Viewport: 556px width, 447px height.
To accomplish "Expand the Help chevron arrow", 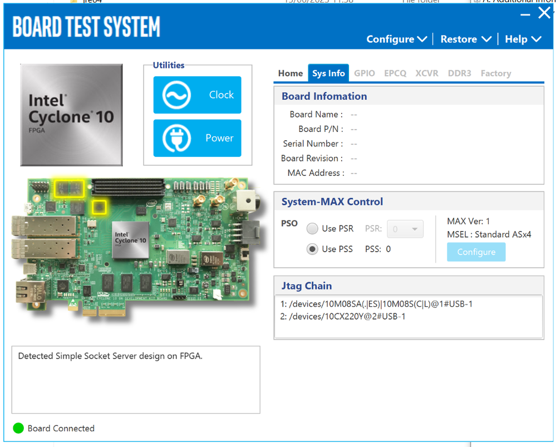I will click(x=537, y=39).
